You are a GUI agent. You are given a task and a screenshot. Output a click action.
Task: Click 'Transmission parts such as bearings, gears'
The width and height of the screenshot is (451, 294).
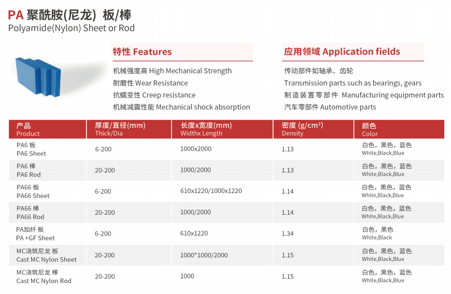tap(353, 83)
